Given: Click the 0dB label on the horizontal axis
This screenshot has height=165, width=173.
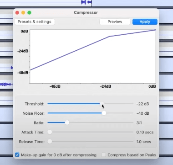Looking at the screenshot, I should 152,86.
